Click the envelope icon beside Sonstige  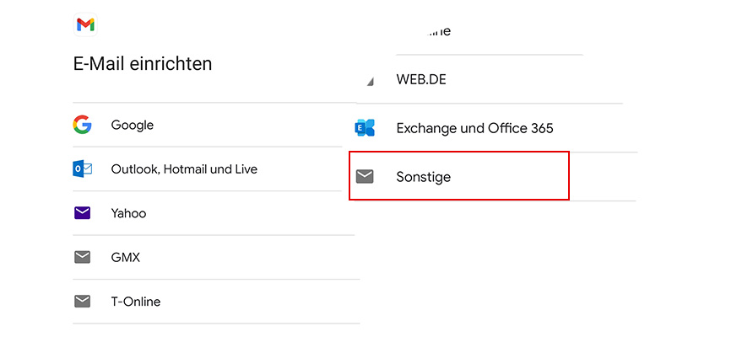click(x=365, y=176)
